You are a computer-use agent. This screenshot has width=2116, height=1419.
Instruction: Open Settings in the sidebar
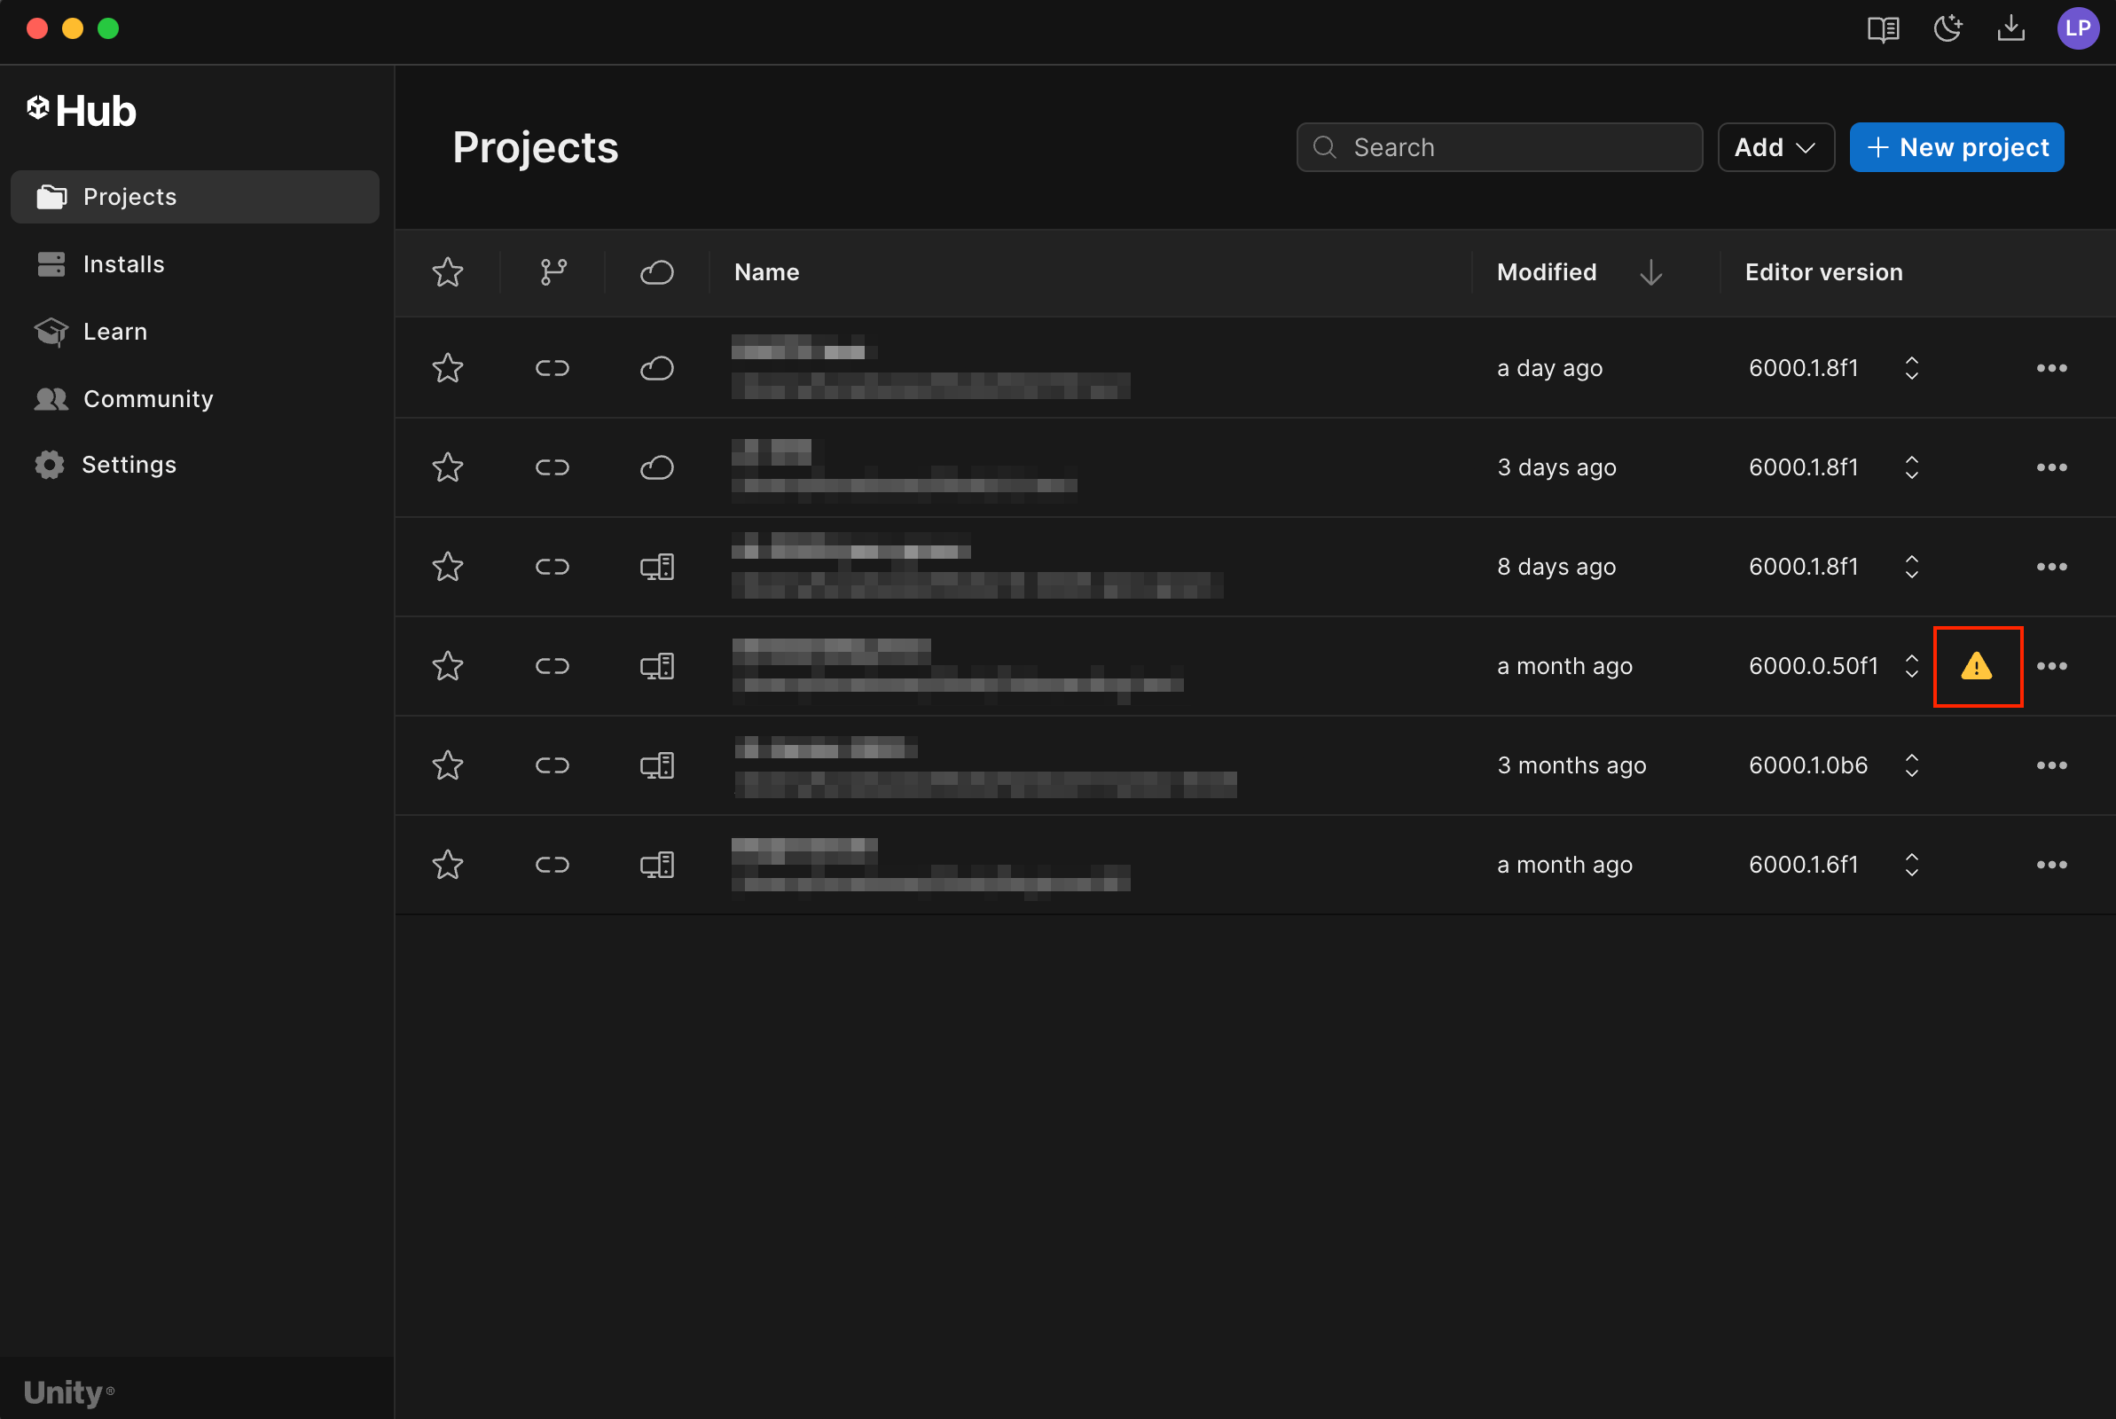tap(129, 465)
